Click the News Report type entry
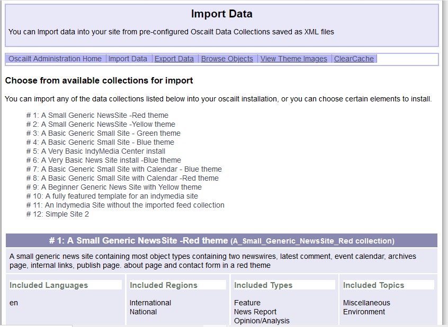The width and height of the screenshot is (448, 327). pyautogui.click(x=255, y=312)
